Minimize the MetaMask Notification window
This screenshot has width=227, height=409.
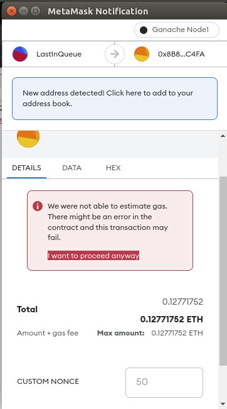click(23, 11)
